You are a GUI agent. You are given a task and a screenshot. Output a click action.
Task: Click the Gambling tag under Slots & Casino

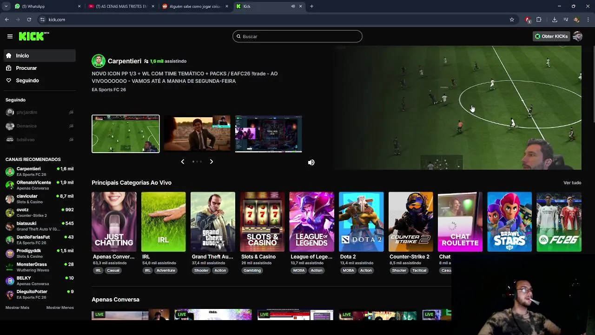click(x=252, y=270)
